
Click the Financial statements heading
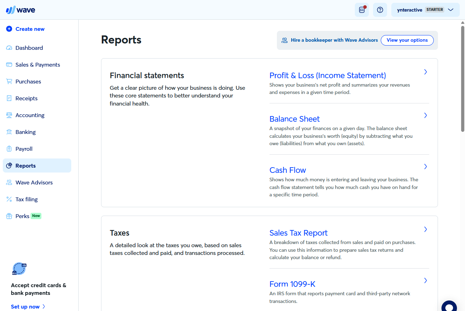point(147,75)
